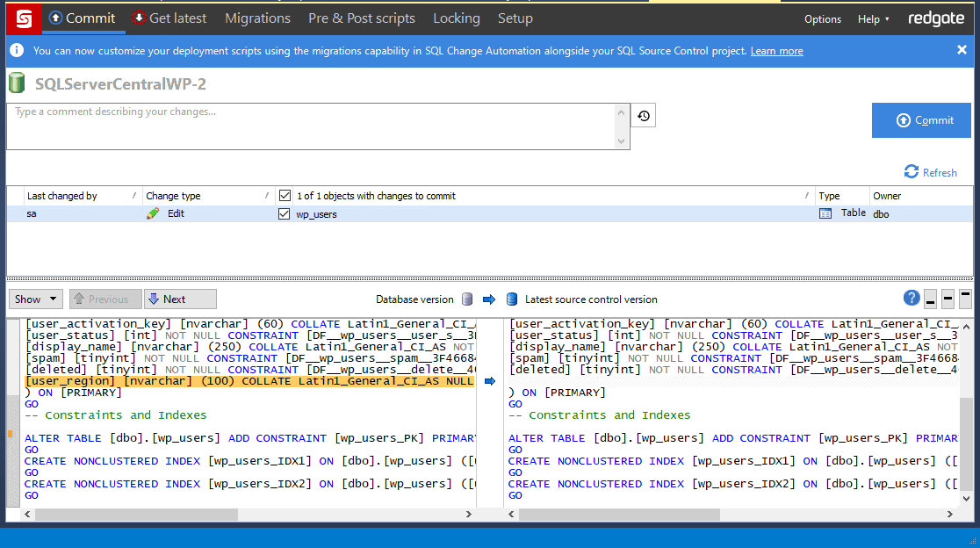Open comment history using the clock icon

tap(642, 114)
